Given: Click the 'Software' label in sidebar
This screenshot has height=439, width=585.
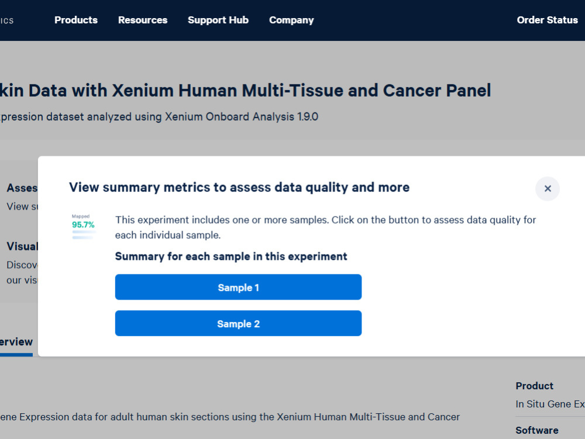Looking at the screenshot, I should point(537,430).
